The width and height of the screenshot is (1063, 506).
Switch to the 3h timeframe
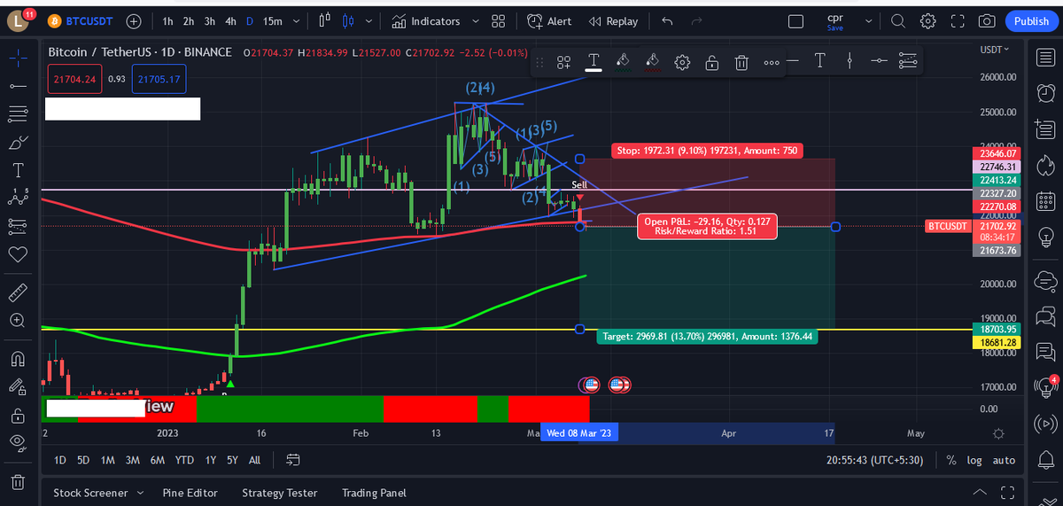tap(210, 20)
